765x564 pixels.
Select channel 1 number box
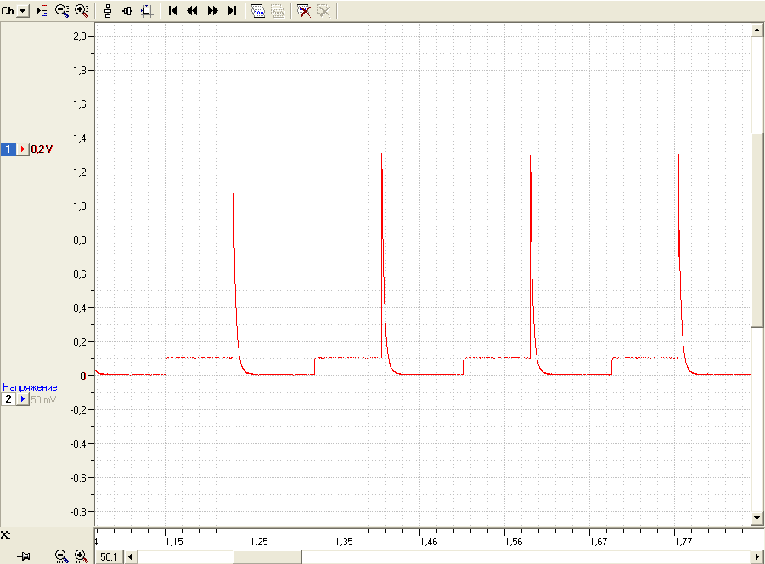(x=8, y=149)
